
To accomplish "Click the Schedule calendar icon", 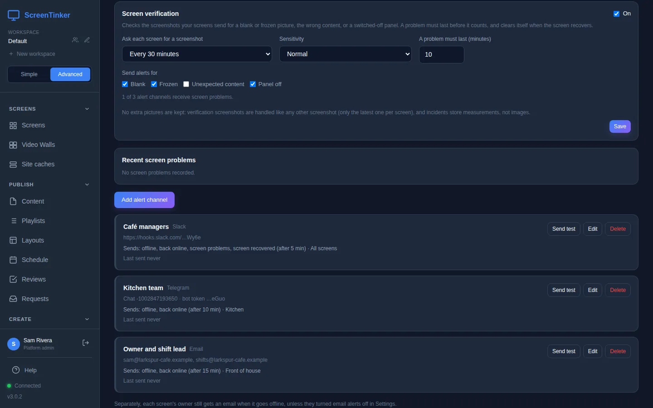I will click(13, 260).
